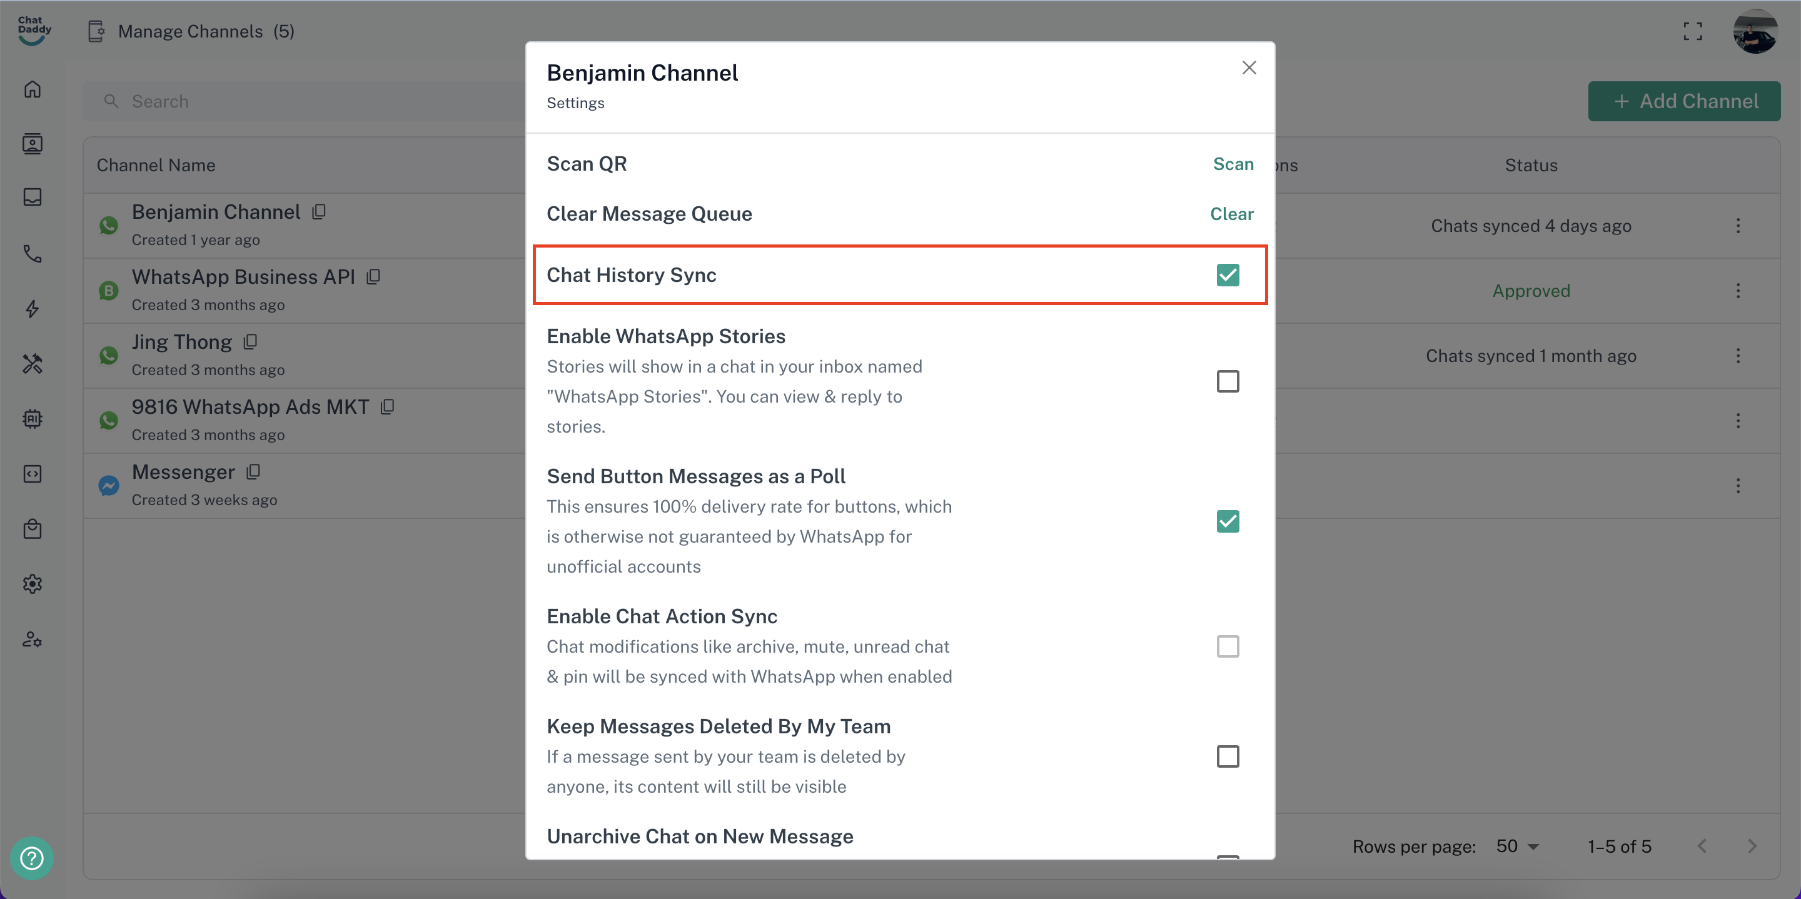Open the Home icon in sidebar
The width and height of the screenshot is (1801, 899).
32,89
